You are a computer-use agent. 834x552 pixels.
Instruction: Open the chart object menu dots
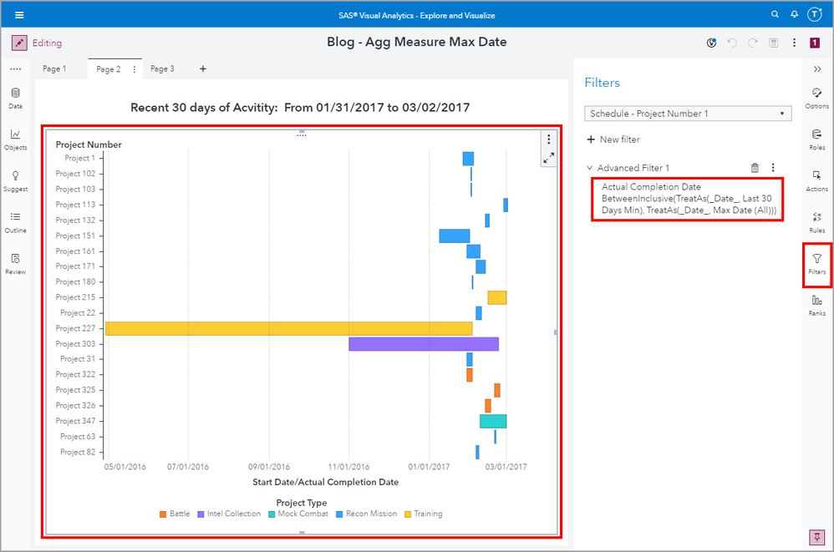(548, 139)
